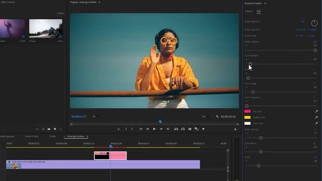Click the New Item icon in Project panel
322x181 pixels.
55,129
